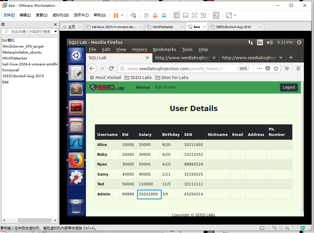Expand the toolbar overflow chevron

[x=287, y=69]
